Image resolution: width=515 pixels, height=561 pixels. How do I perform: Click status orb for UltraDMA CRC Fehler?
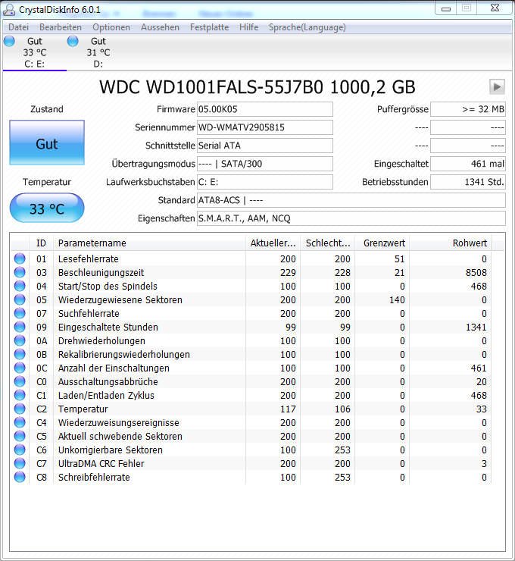(x=20, y=463)
